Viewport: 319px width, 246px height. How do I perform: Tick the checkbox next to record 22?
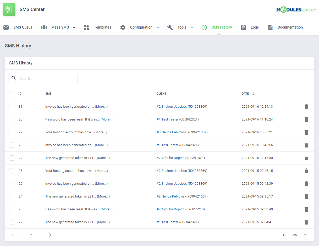pos(12,222)
